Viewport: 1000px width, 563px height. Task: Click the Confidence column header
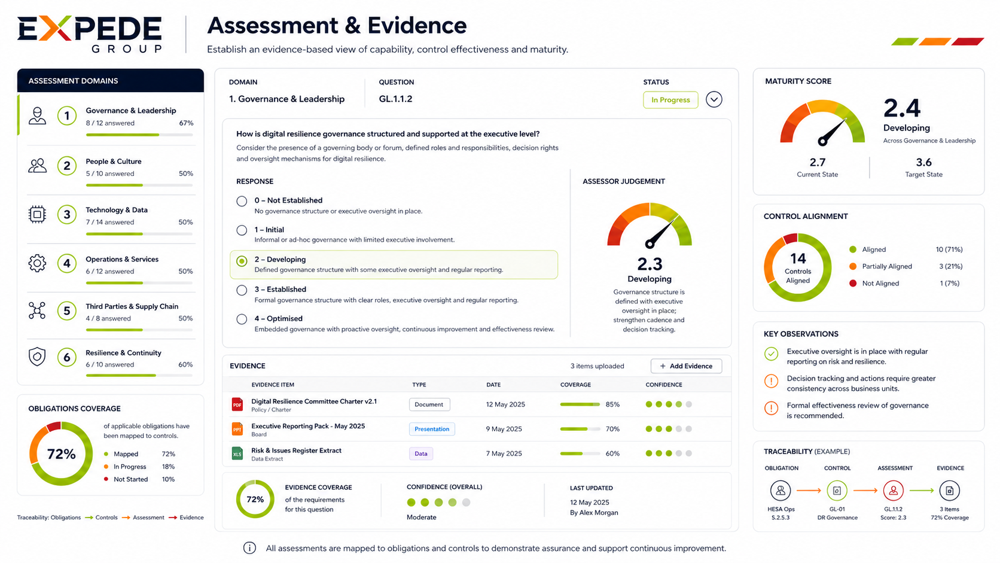pos(664,385)
